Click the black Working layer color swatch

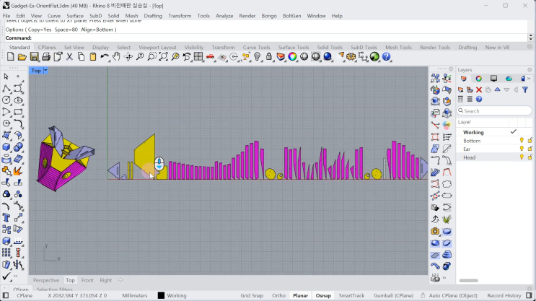161,295
